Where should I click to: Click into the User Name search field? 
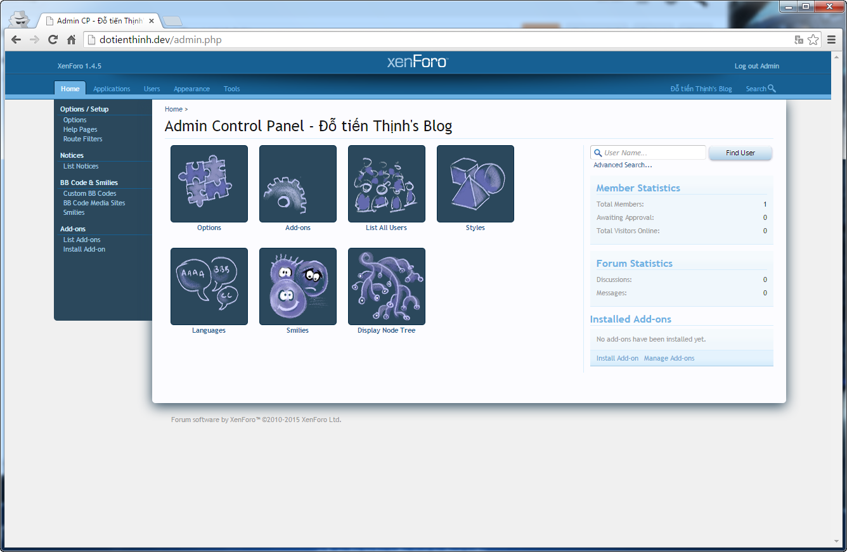648,153
